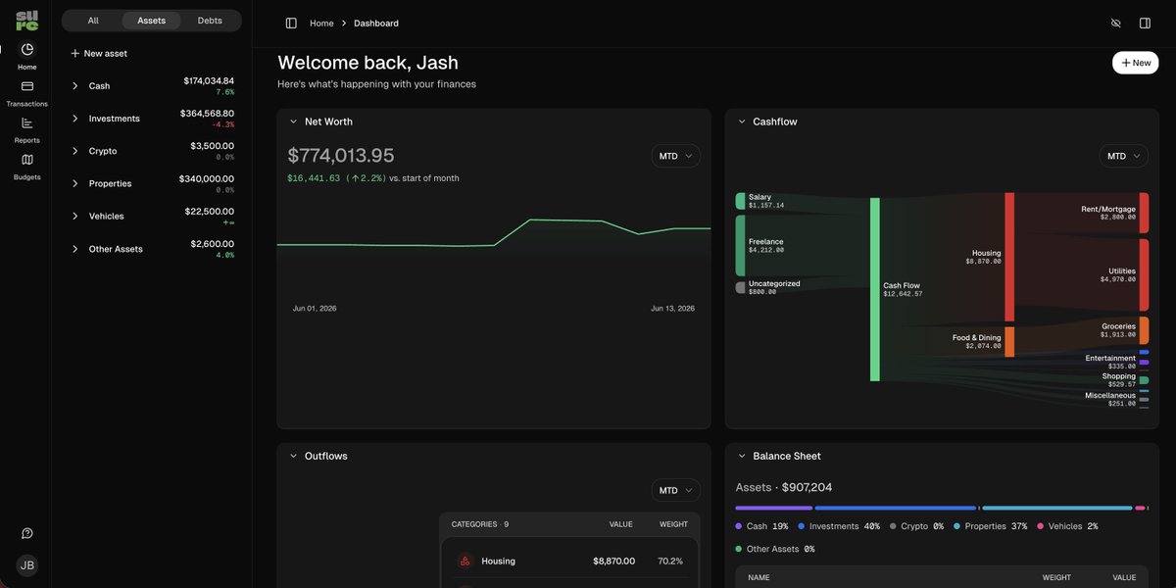This screenshot has width=1176, height=588.
Task: Select the Housing category row
Action: [x=569, y=562]
